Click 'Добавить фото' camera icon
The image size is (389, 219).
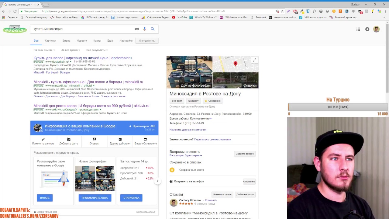69,139
